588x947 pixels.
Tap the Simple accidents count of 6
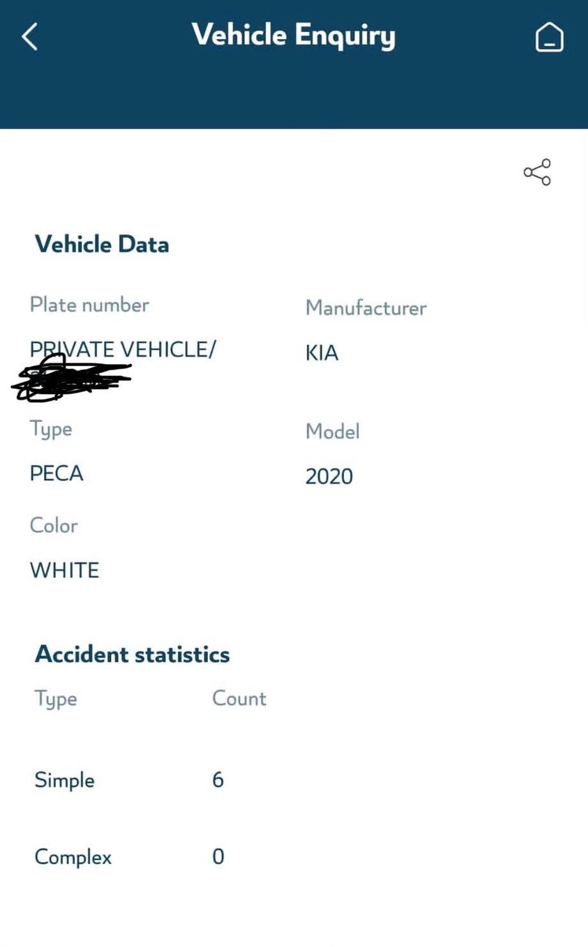218,780
